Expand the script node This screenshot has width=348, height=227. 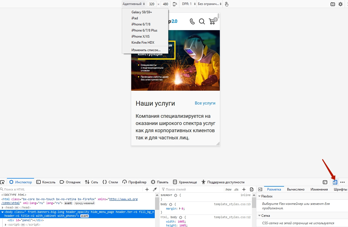[x=6, y=225]
